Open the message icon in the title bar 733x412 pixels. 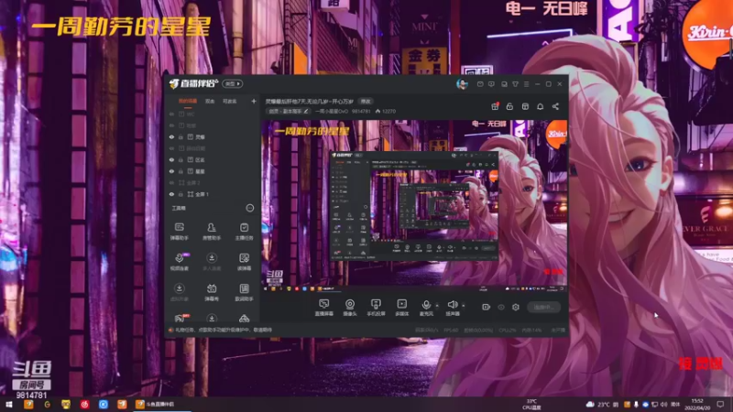(480, 84)
